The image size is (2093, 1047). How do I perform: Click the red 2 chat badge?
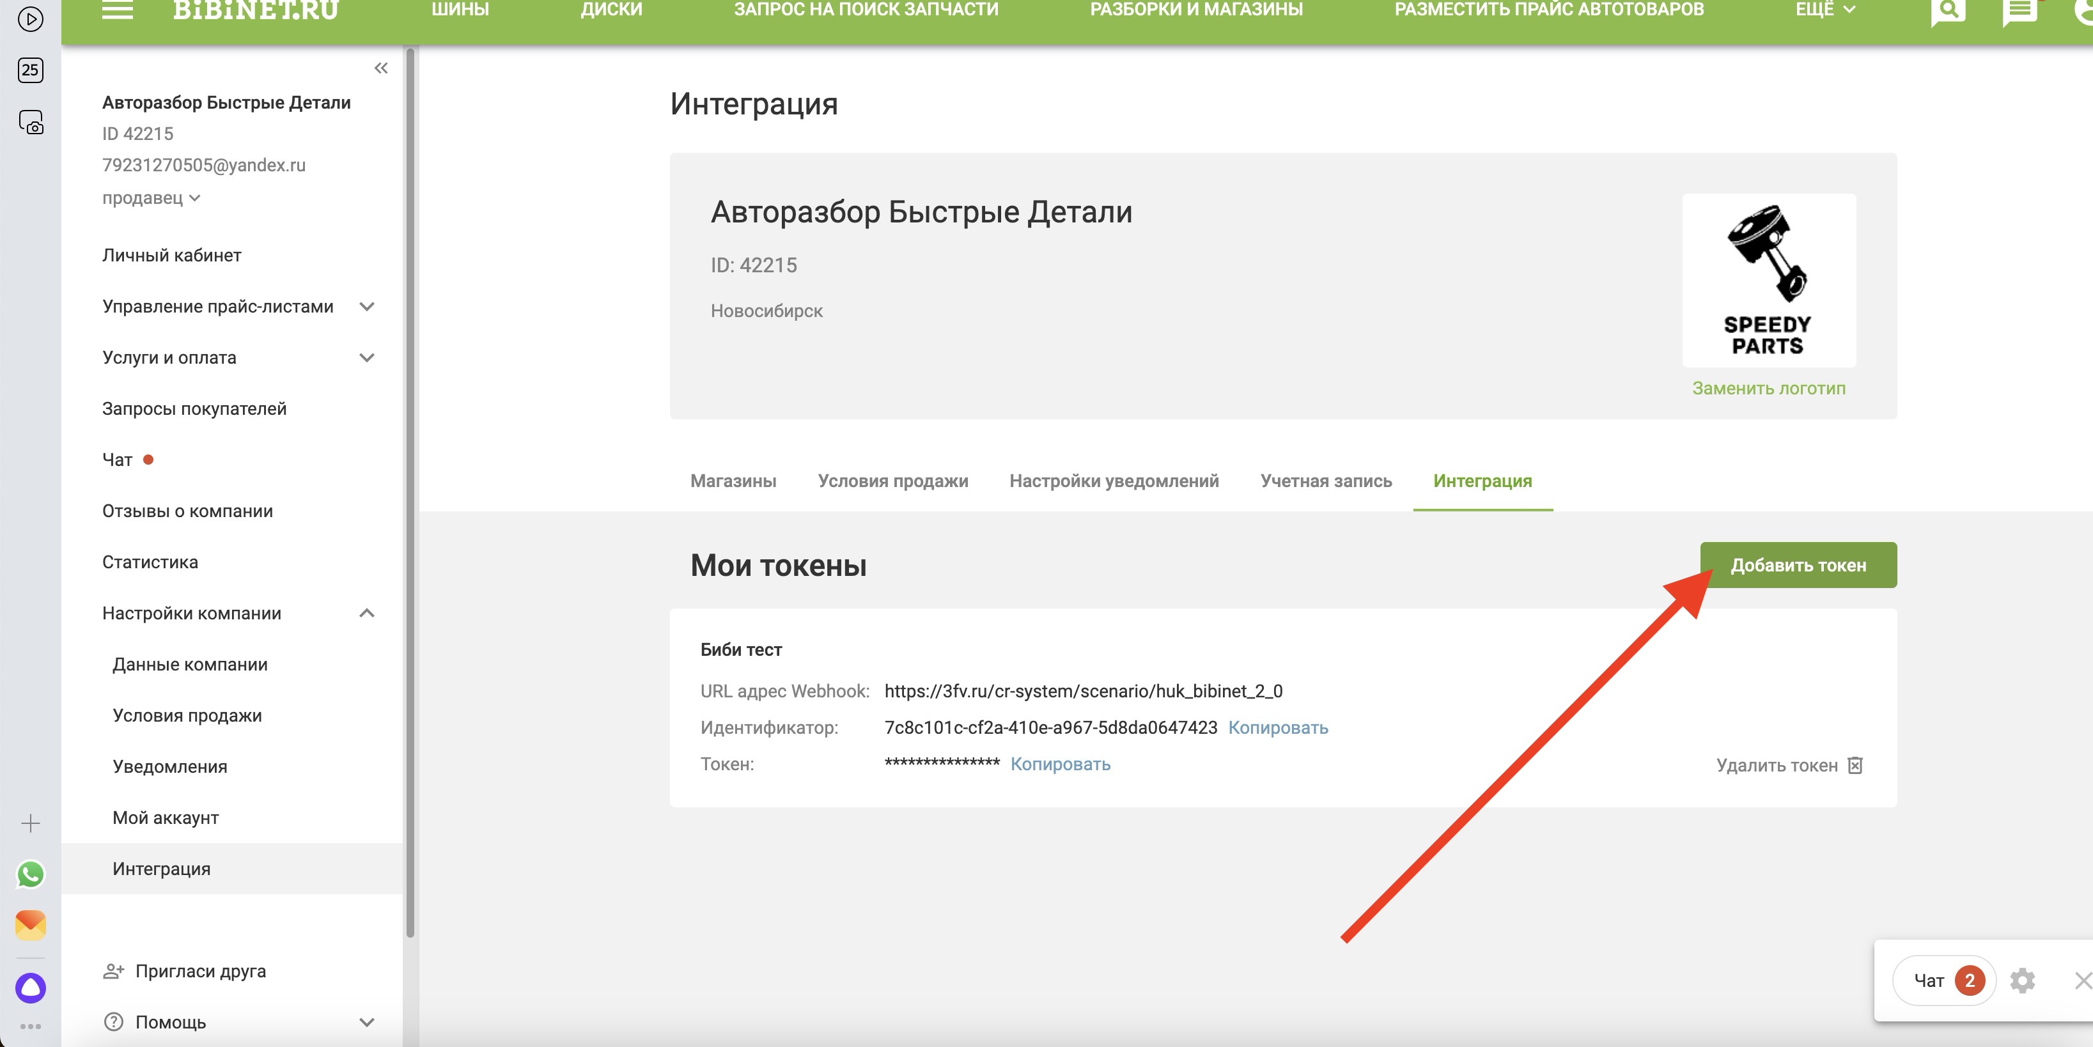[x=1970, y=981]
